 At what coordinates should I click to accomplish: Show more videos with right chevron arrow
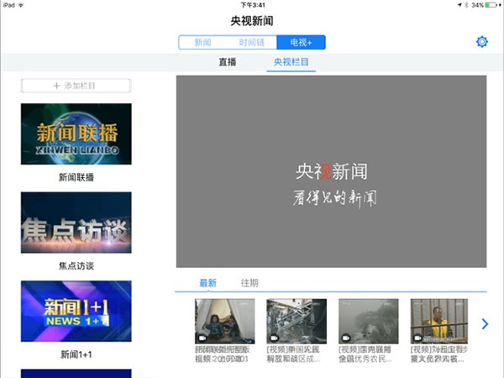[485, 324]
